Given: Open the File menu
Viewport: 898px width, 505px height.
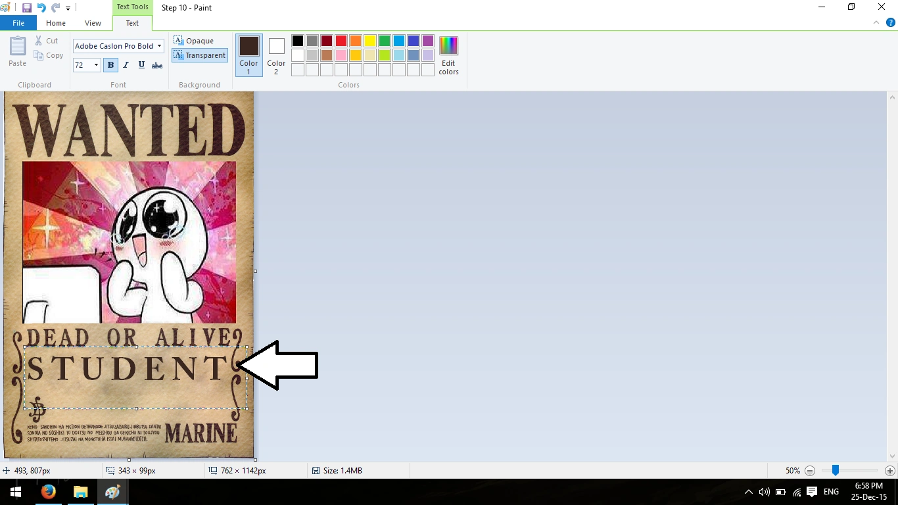Looking at the screenshot, I should (18, 23).
